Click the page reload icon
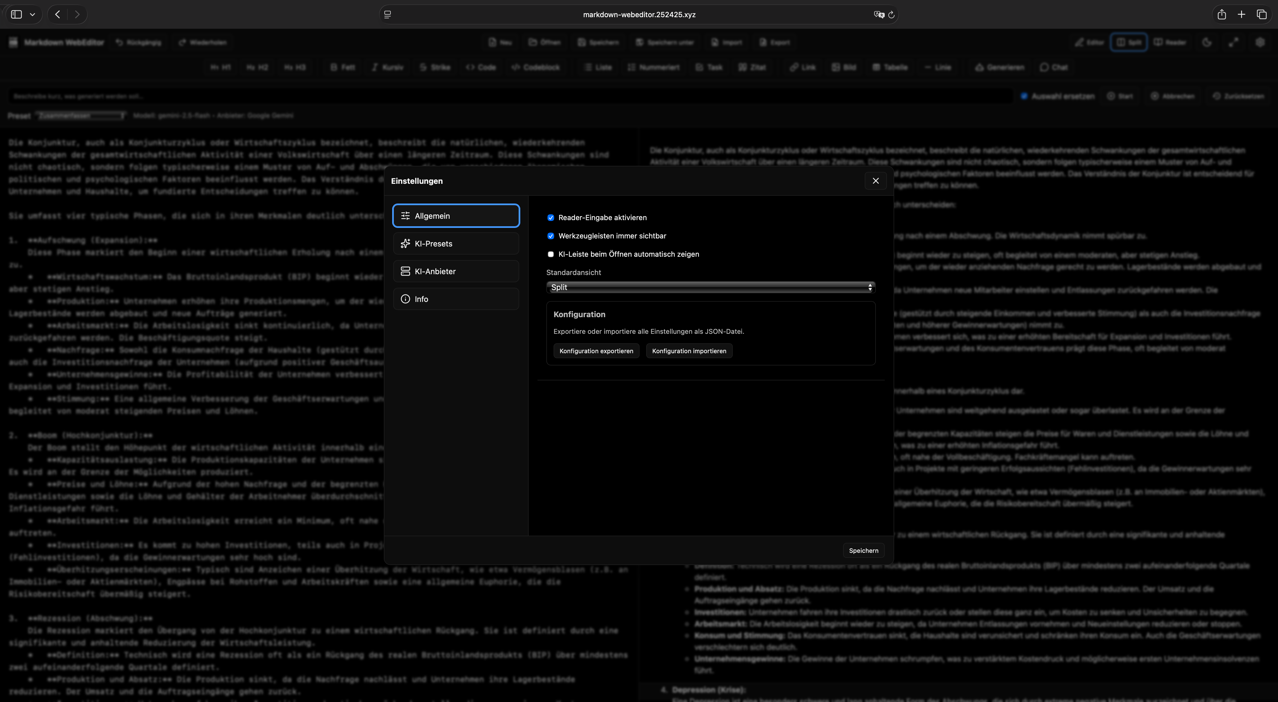1278x702 pixels. (x=891, y=14)
